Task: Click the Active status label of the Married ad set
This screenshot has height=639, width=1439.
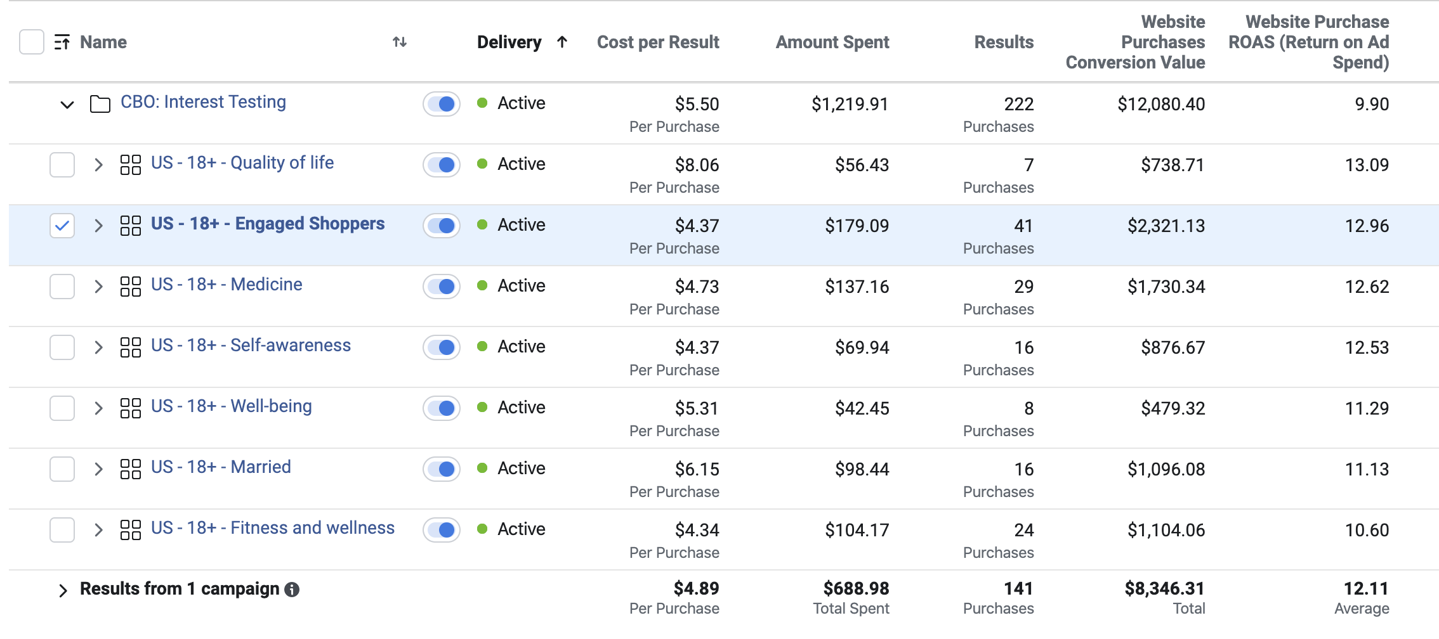Action: [522, 468]
